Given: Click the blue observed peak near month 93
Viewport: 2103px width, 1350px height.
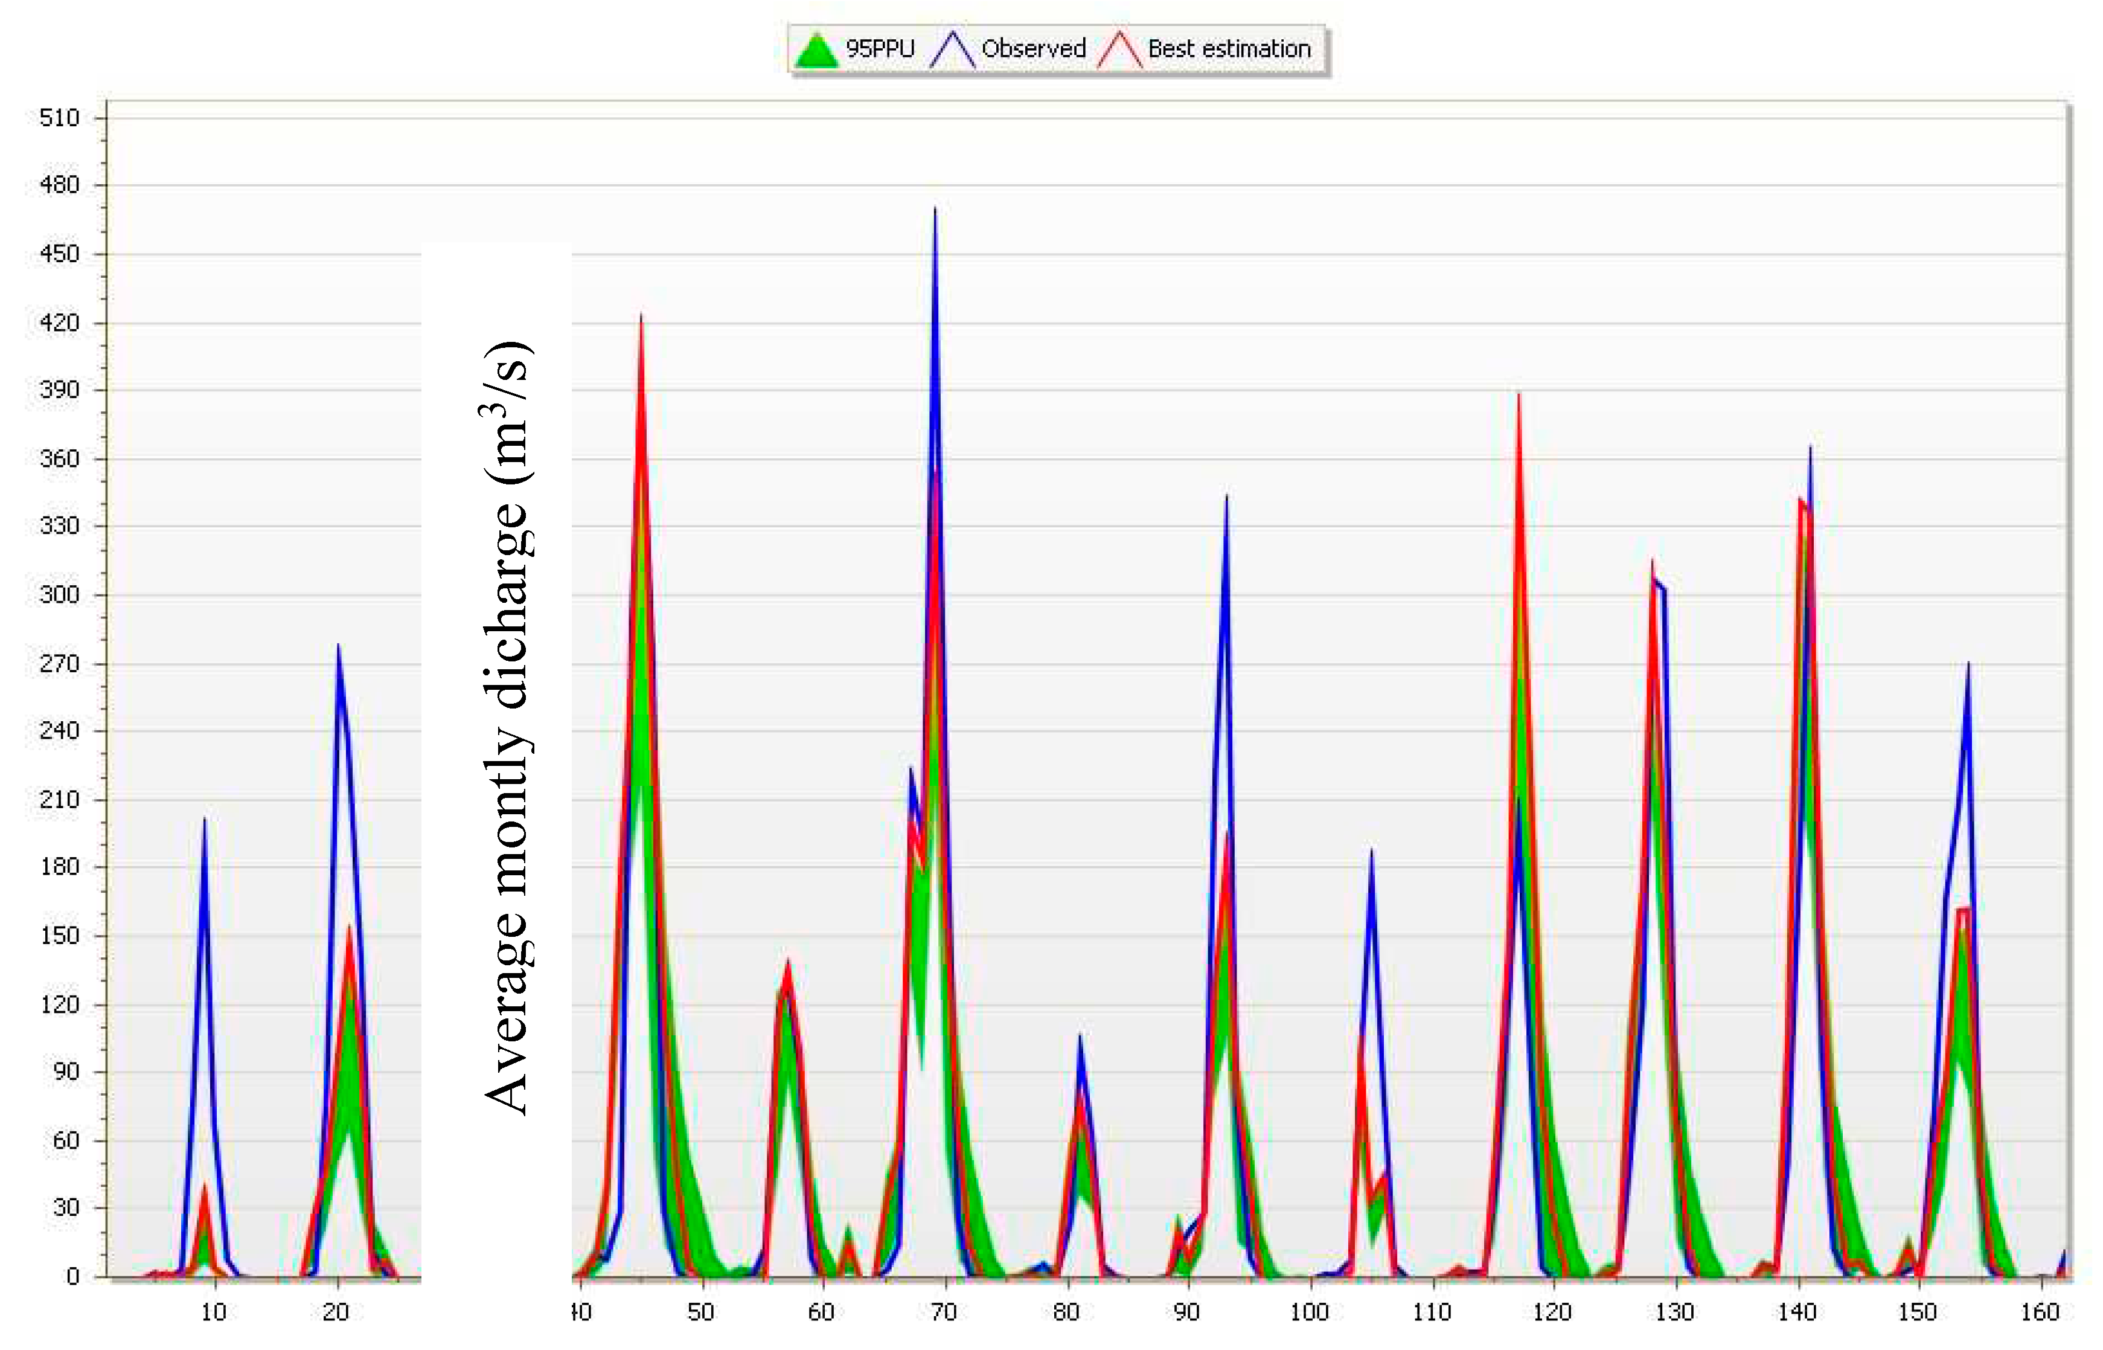Looking at the screenshot, I should point(1226,498).
